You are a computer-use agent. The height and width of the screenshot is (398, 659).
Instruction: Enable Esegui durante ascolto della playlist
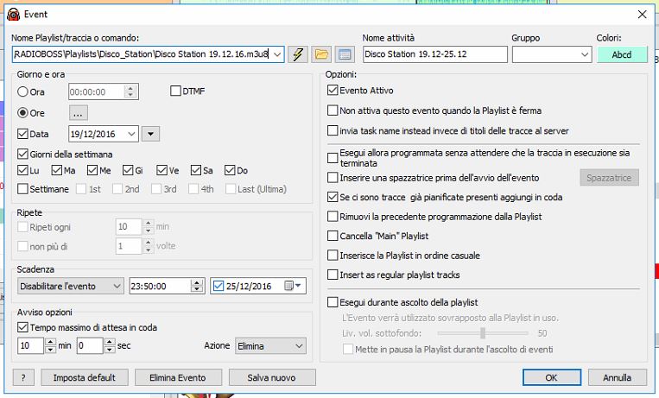[333, 302]
